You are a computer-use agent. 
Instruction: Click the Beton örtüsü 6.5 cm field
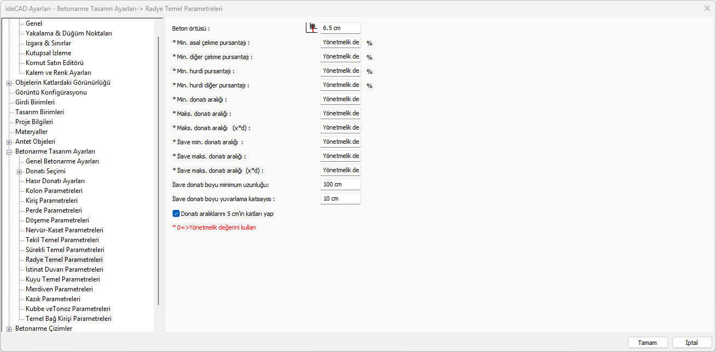(x=340, y=28)
